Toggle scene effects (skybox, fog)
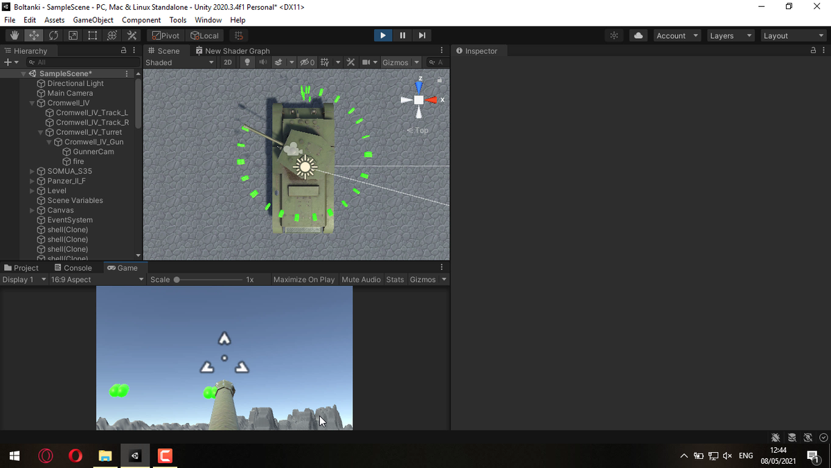Screen dimensions: 831x468 (278, 62)
